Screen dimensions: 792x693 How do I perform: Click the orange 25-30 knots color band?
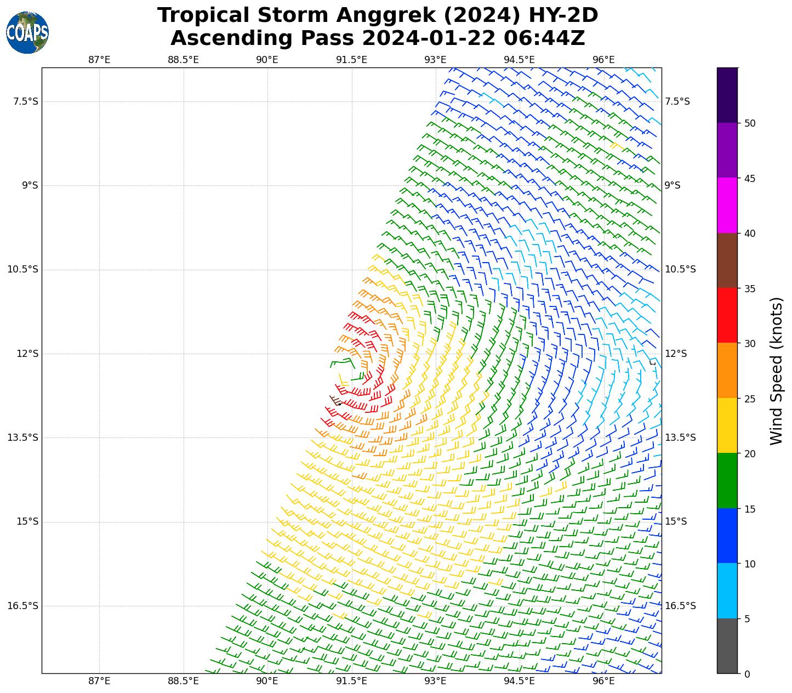pos(727,371)
